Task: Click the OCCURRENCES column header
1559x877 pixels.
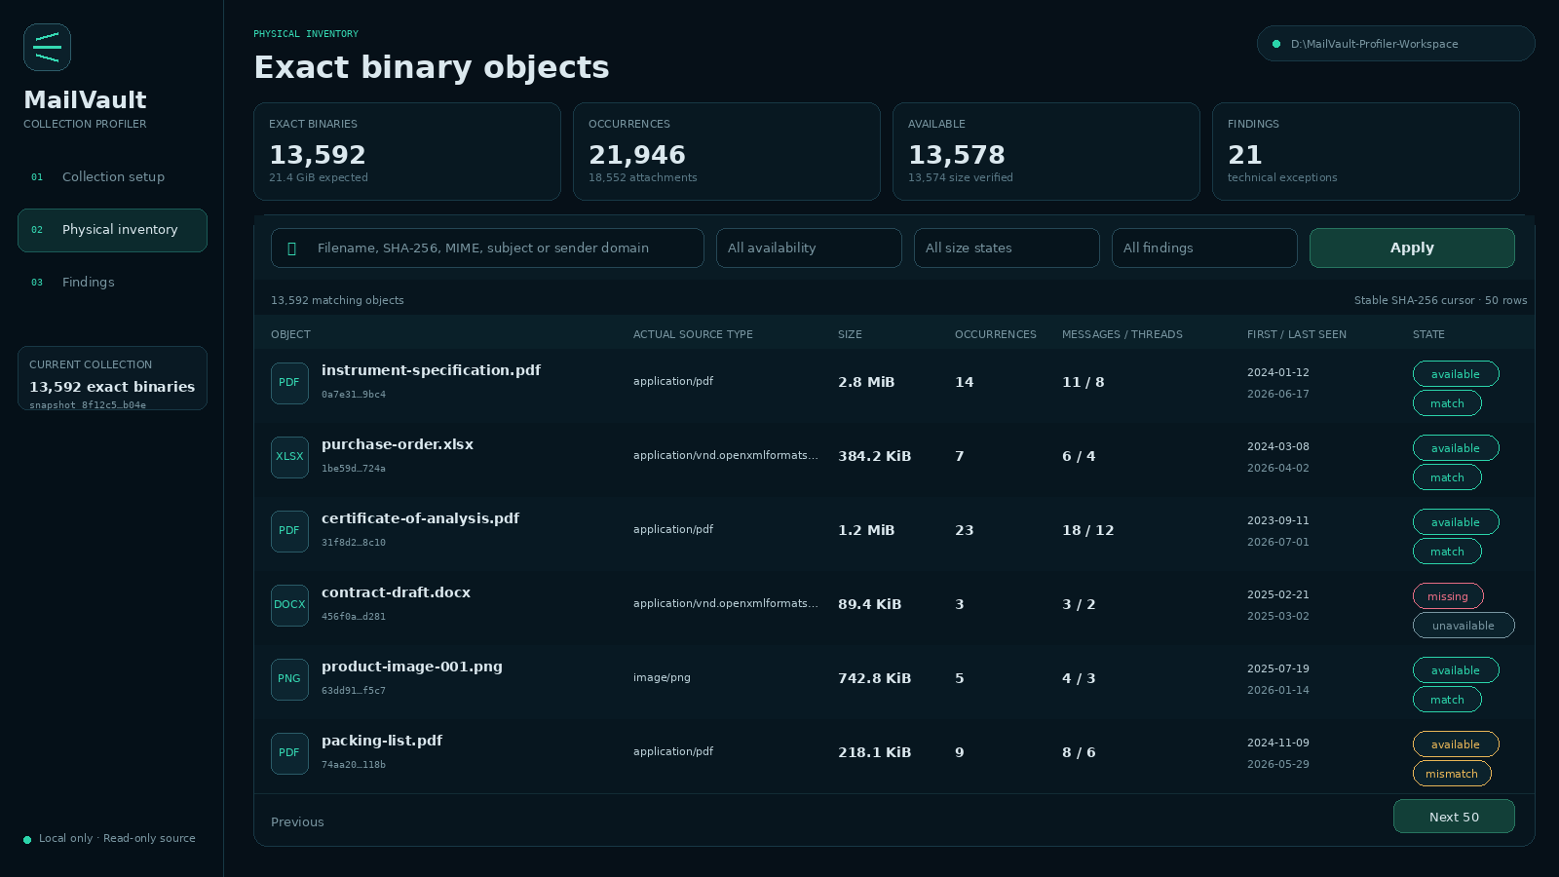Action: [996, 334]
